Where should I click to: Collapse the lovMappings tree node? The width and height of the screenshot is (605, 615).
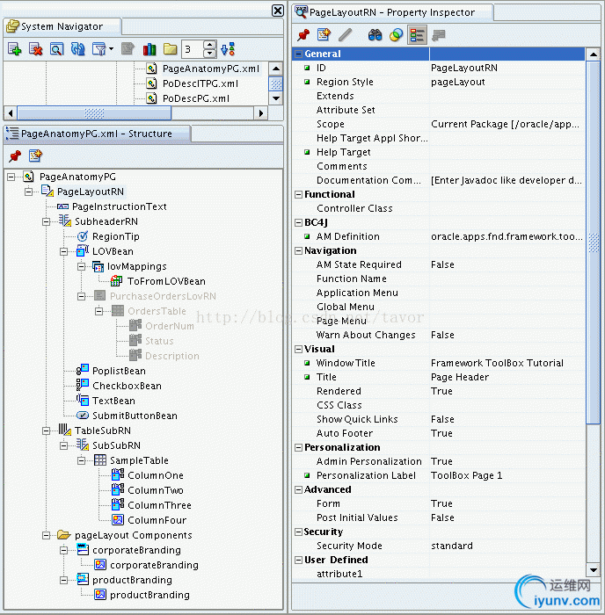pyautogui.click(x=82, y=267)
